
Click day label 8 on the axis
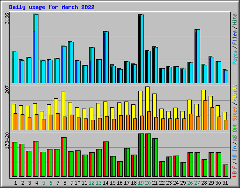tap(65, 183)
